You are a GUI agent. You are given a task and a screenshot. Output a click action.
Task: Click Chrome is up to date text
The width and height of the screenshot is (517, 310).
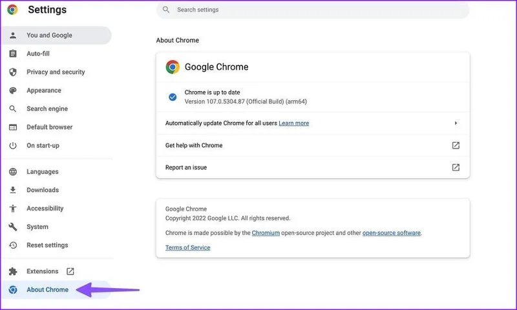[x=212, y=92]
